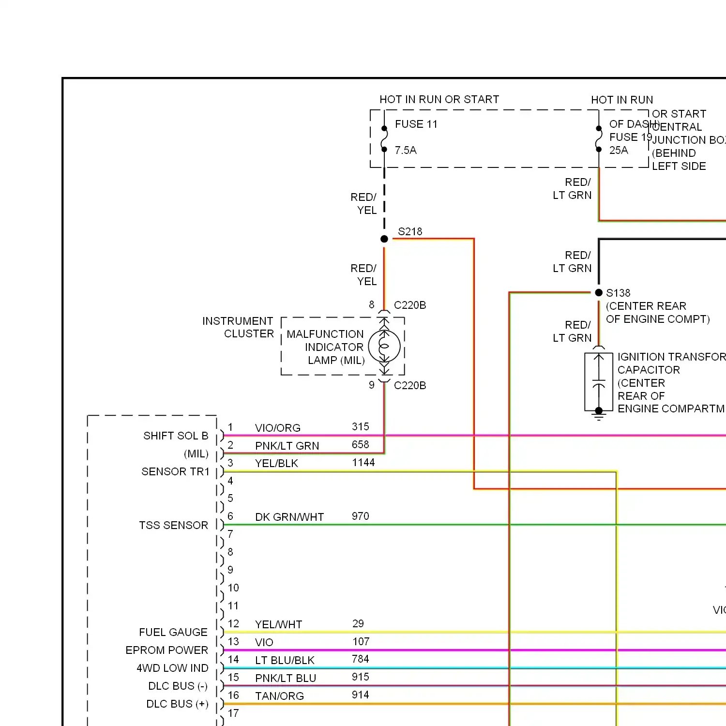Click the "EPROM POWER" pin label
This screenshot has height=726, width=726.
166,650
